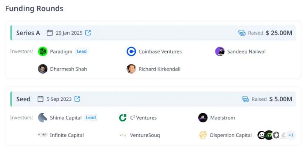Click the Dispersion Capital yellow logo
Image resolution: width=306 pixels, height=149 pixels.
point(203,135)
